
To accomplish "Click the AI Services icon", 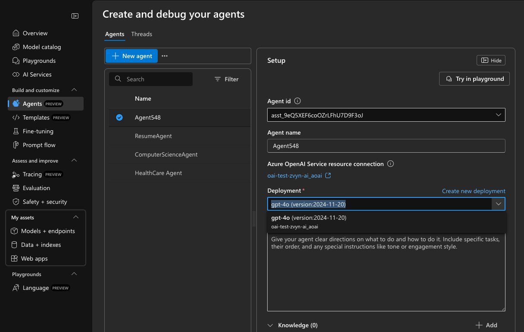I will click(x=16, y=74).
